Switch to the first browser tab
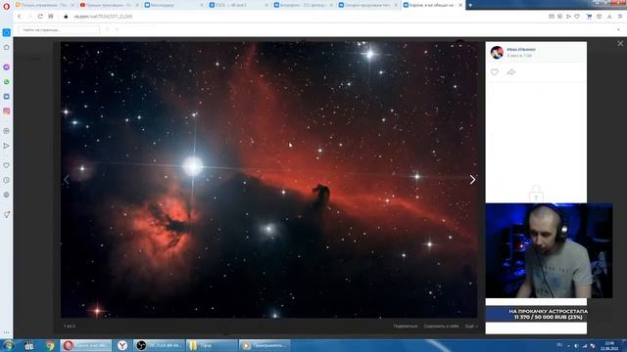This screenshot has height=352, width=627. [x=44, y=5]
